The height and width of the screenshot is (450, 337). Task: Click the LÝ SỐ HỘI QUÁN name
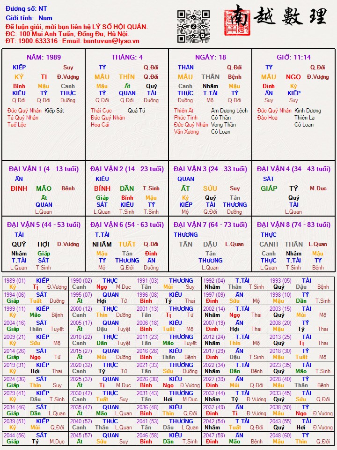click(120, 27)
